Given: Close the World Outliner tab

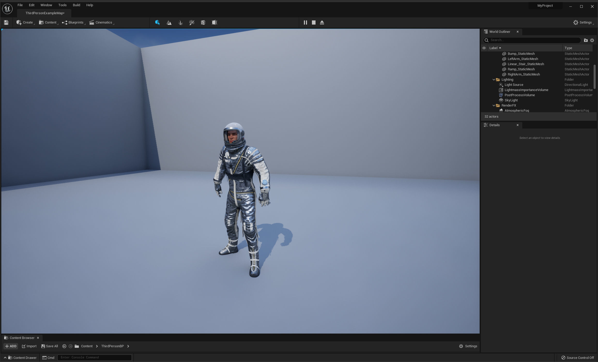Looking at the screenshot, I should (x=518, y=32).
